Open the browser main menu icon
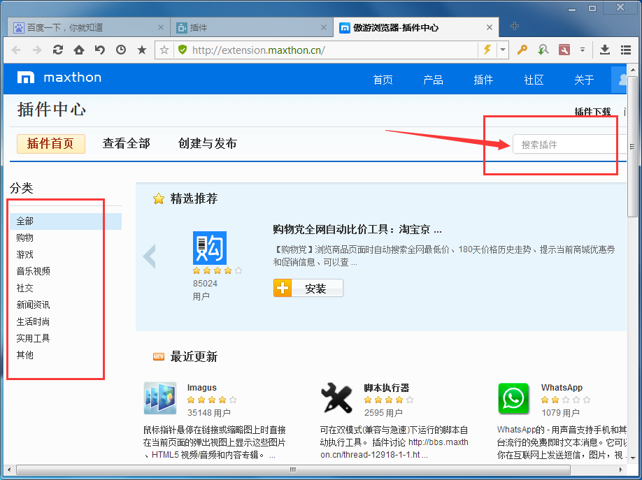 click(x=626, y=50)
